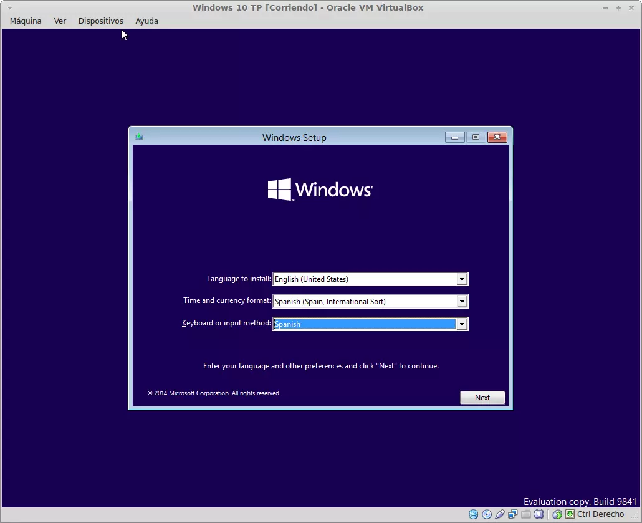Open USB devices status icon
Screen dimensions: 642x523
tap(500, 514)
